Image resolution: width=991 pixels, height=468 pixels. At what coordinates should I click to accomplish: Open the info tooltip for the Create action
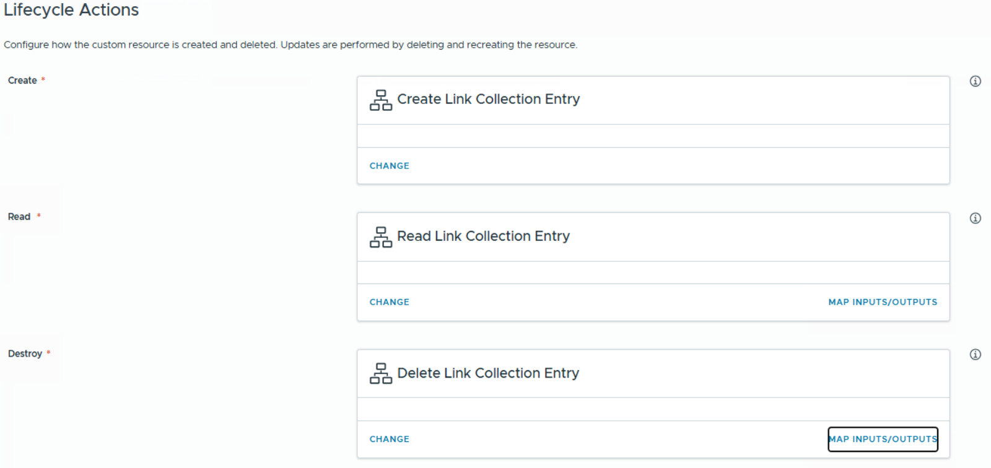[x=975, y=81]
